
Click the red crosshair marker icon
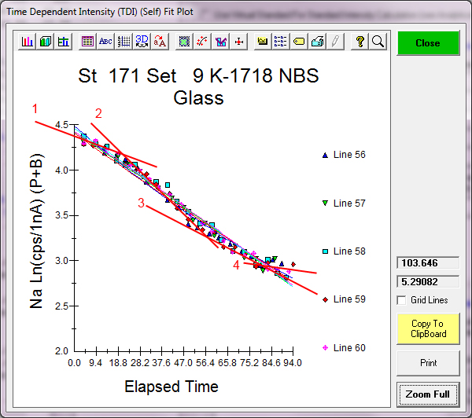[239, 42]
